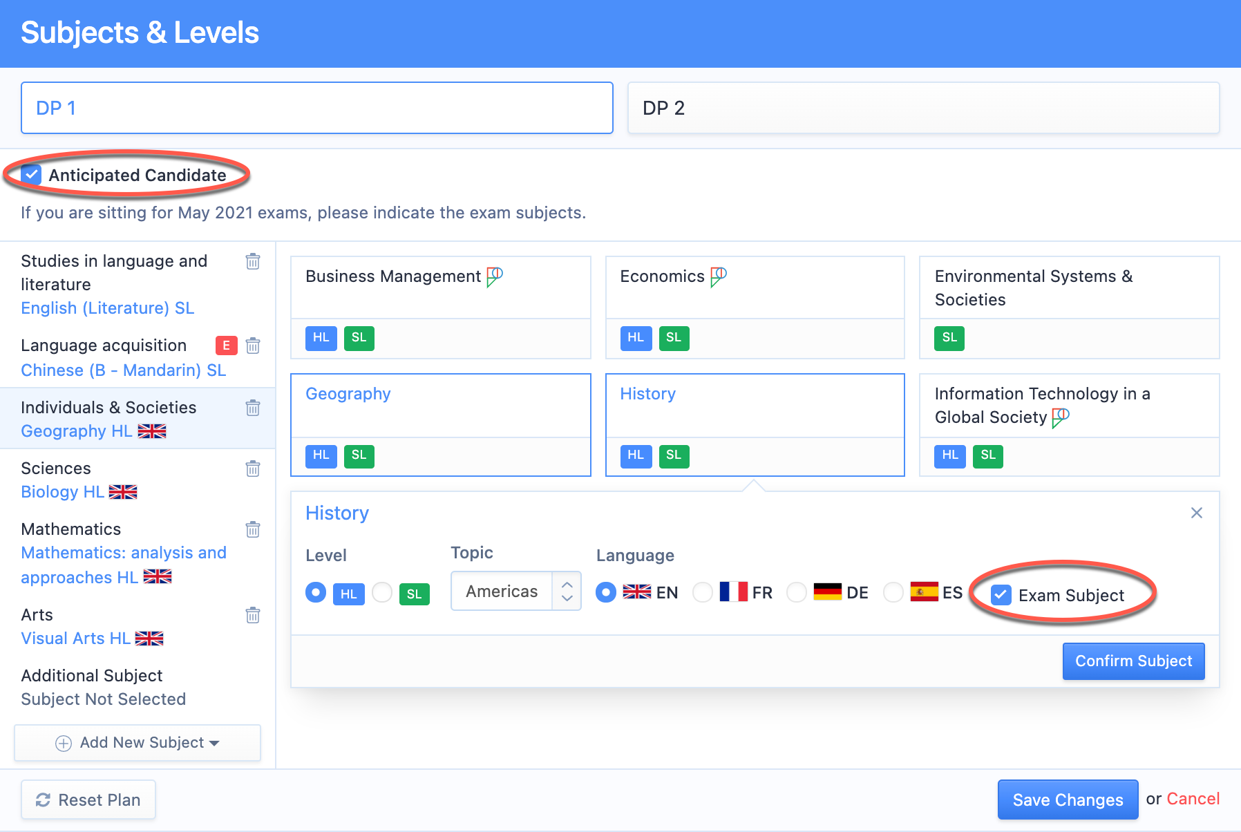
Task: Open the Americas topic dropdown
Action: (515, 592)
